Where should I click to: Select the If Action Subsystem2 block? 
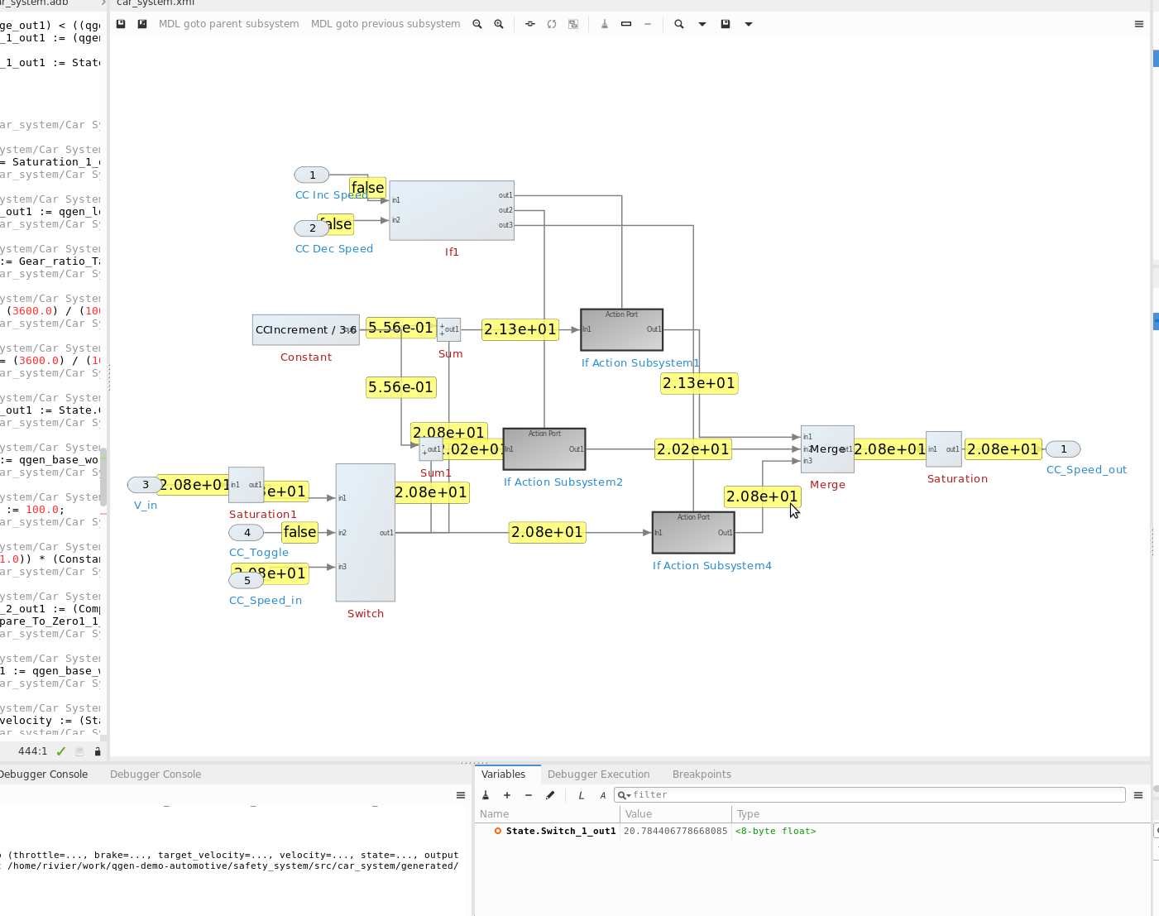544,449
